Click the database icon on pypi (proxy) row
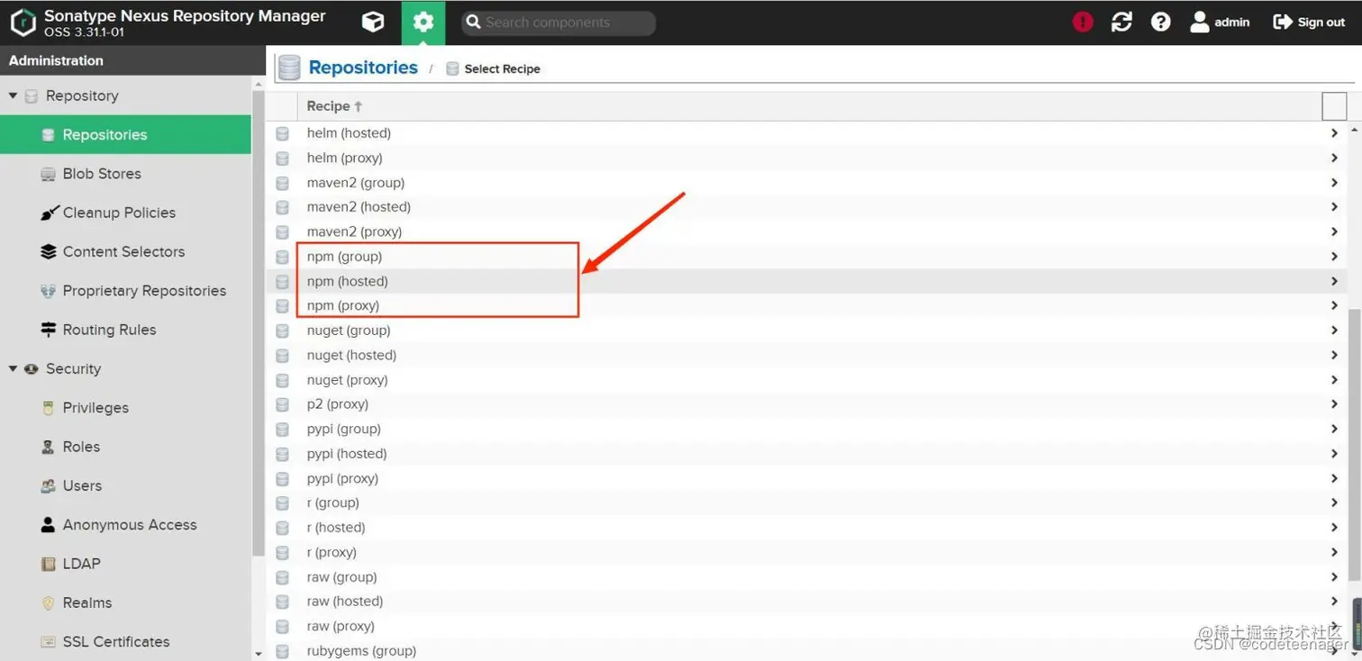1362x661 pixels. click(282, 479)
